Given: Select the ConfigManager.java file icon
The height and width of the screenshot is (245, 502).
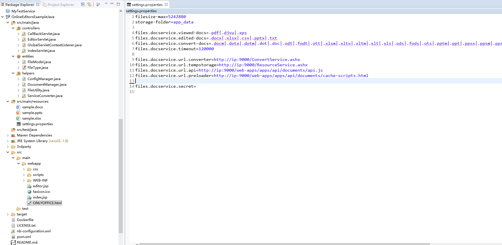Looking at the screenshot, I should [24, 79].
